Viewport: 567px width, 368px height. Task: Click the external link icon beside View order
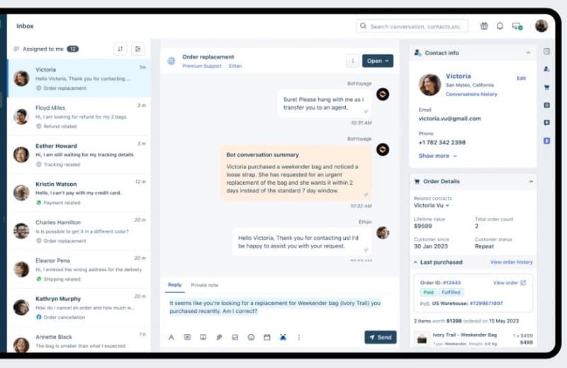pyautogui.click(x=523, y=283)
